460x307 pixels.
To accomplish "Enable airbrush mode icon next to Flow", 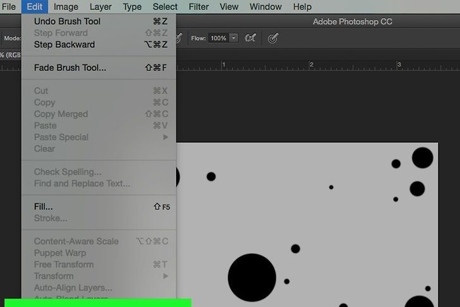I will click(250, 38).
